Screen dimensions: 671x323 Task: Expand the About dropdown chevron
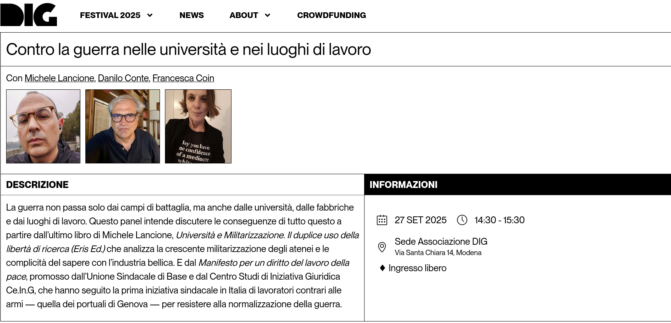(x=268, y=15)
